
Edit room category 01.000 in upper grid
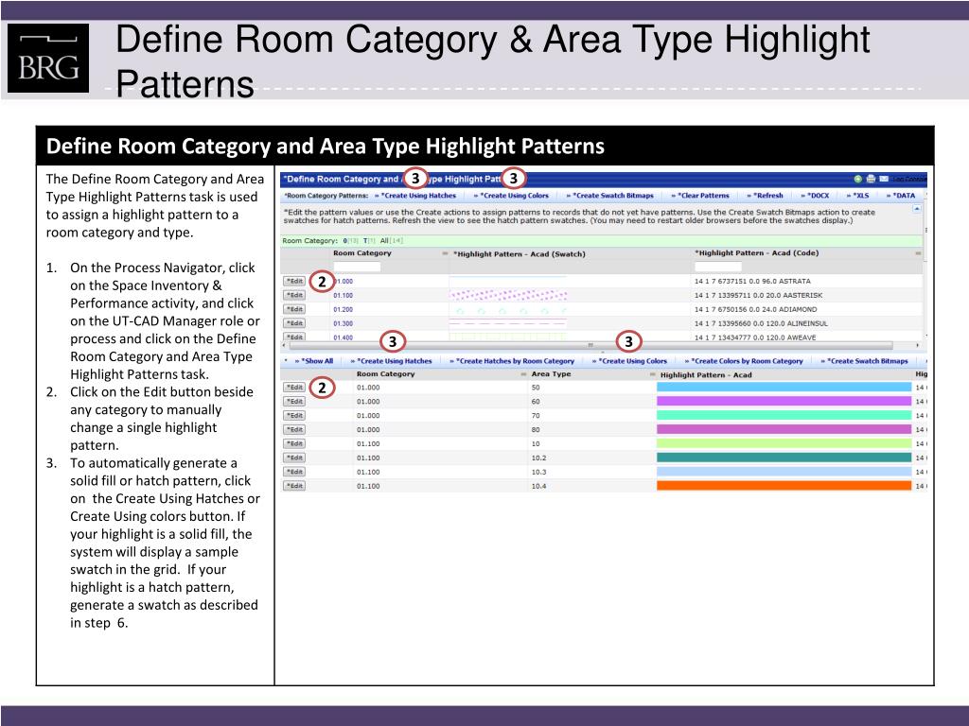tap(294, 281)
